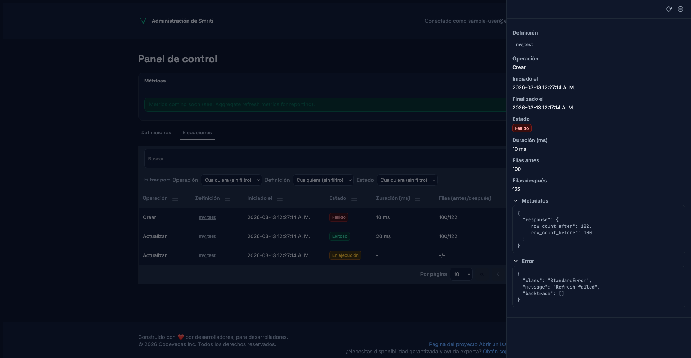Open the Estado filter dropdown
The width and height of the screenshot is (691, 358).
click(407, 180)
